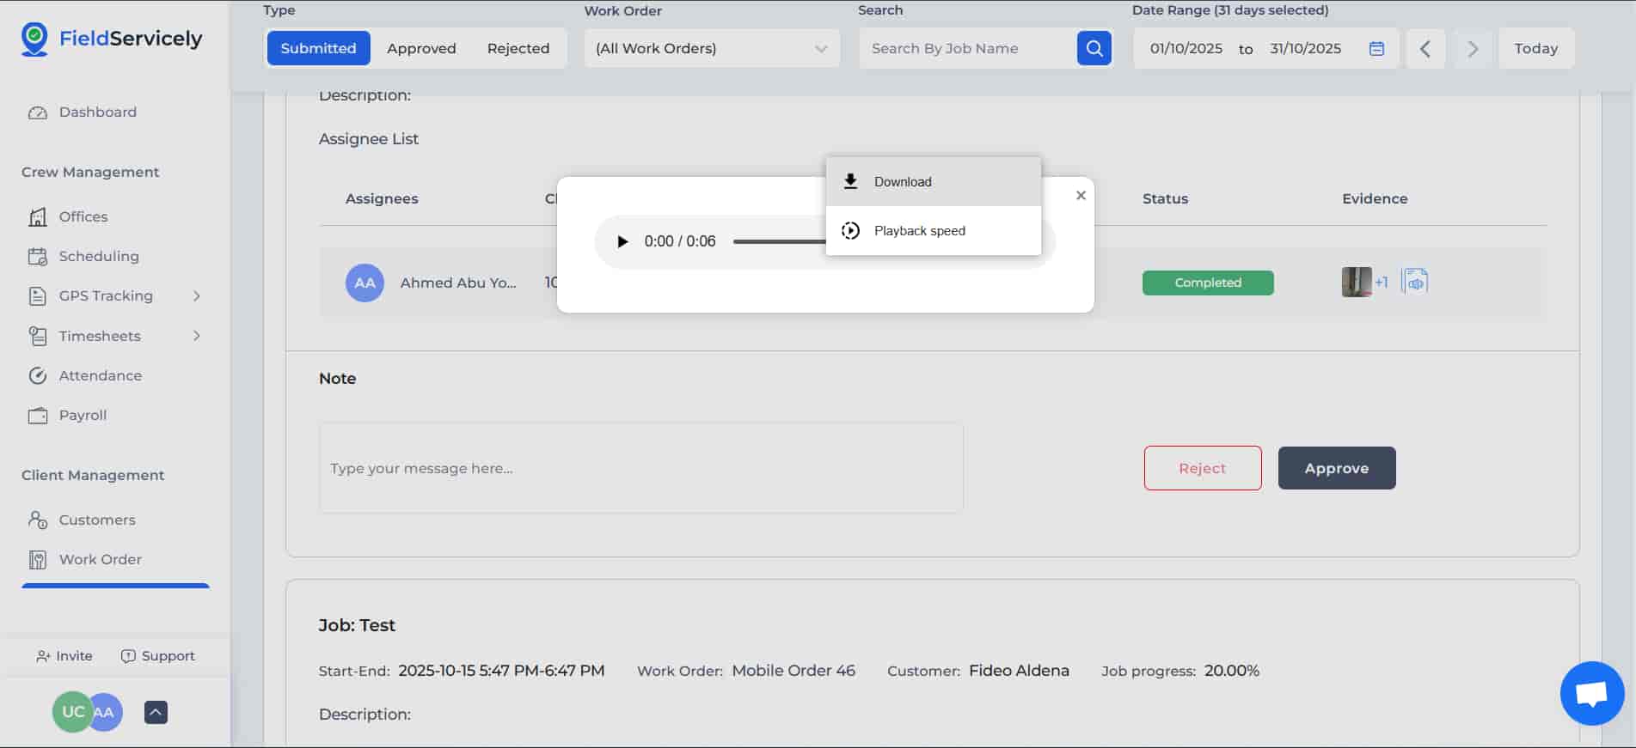The height and width of the screenshot is (748, 1636).
Task: Click the start date 01/10/2025
Action: pos(1186,48)
